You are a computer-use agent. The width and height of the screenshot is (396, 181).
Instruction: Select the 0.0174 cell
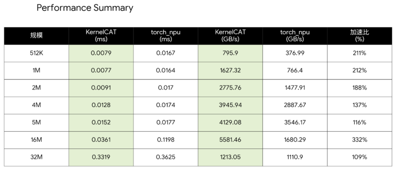[x=165, y=105]
